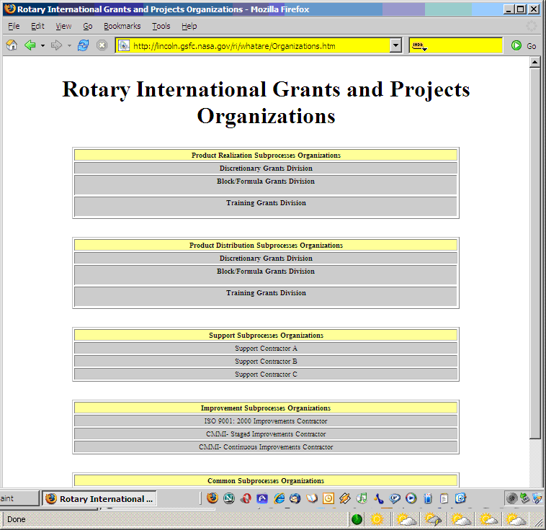This screenshot has height=530, width=546.
Task: Open the search engine selector dropdown
Action: click(x=419, y=45)
